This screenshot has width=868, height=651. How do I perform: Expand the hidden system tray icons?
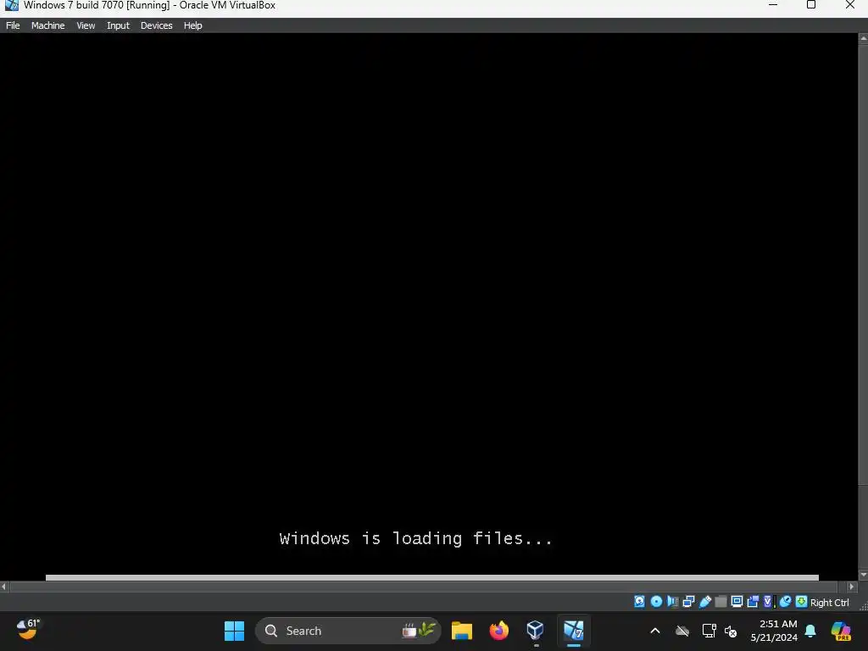pyautogui.click(x=655, y=631)
